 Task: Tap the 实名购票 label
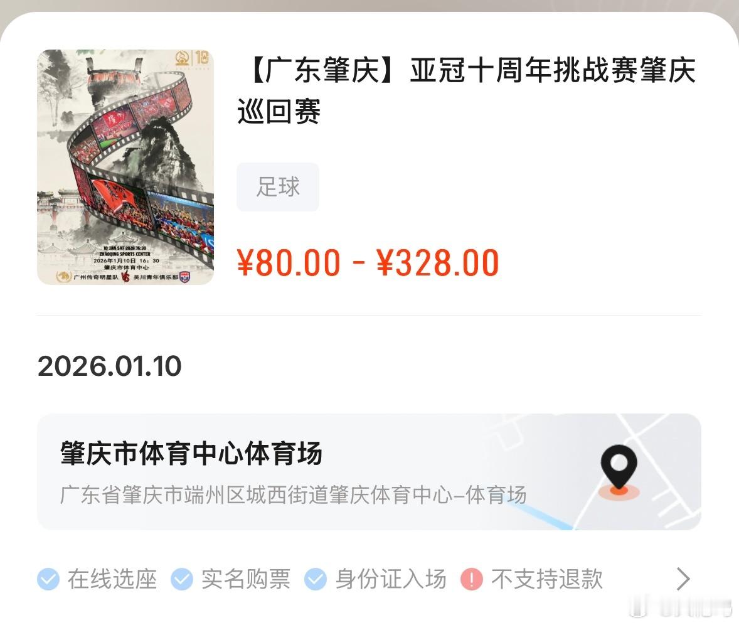245,579
